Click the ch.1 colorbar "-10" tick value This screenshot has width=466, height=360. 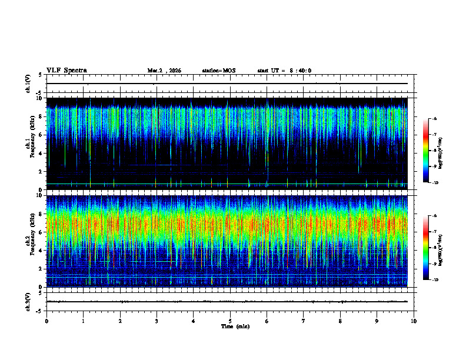(435, 183)
